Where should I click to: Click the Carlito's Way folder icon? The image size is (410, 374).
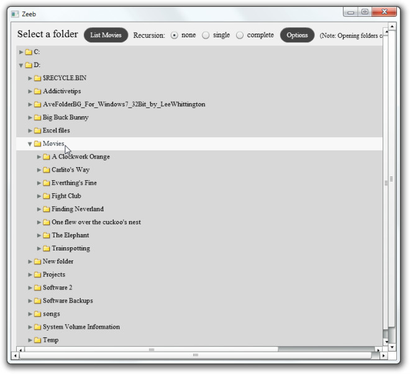(47, 170)
